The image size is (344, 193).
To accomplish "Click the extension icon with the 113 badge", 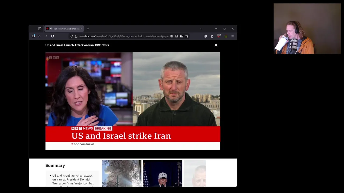I will (x=219, y=36).
